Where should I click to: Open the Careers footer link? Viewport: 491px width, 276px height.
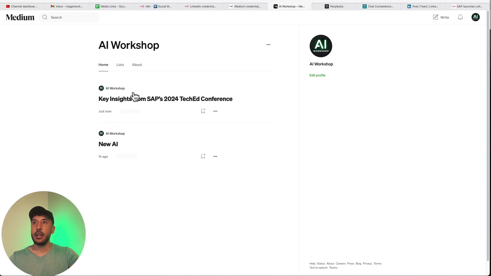340,263
